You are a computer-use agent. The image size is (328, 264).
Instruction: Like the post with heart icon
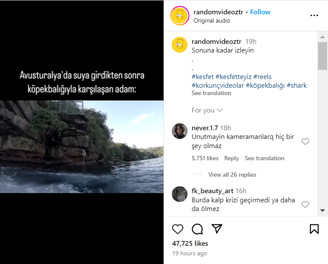coord(177,229)
